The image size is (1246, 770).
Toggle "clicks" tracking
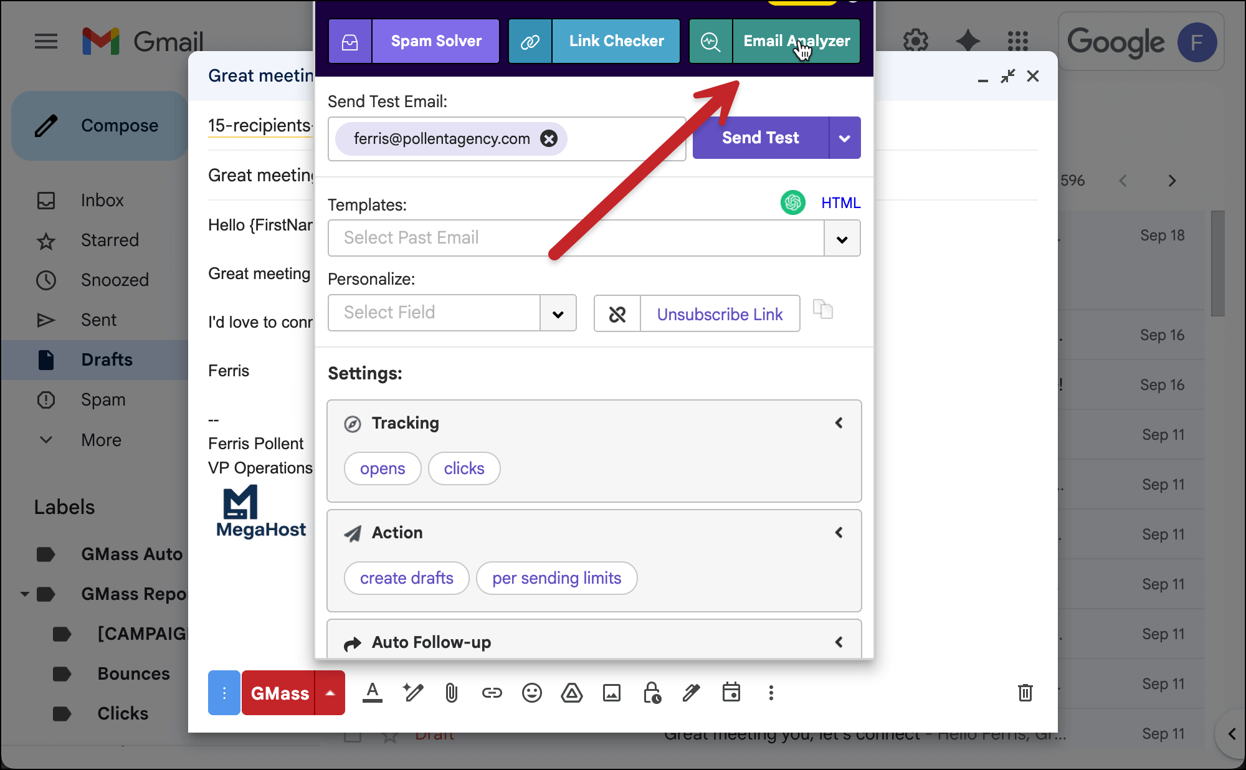(464, 468)
